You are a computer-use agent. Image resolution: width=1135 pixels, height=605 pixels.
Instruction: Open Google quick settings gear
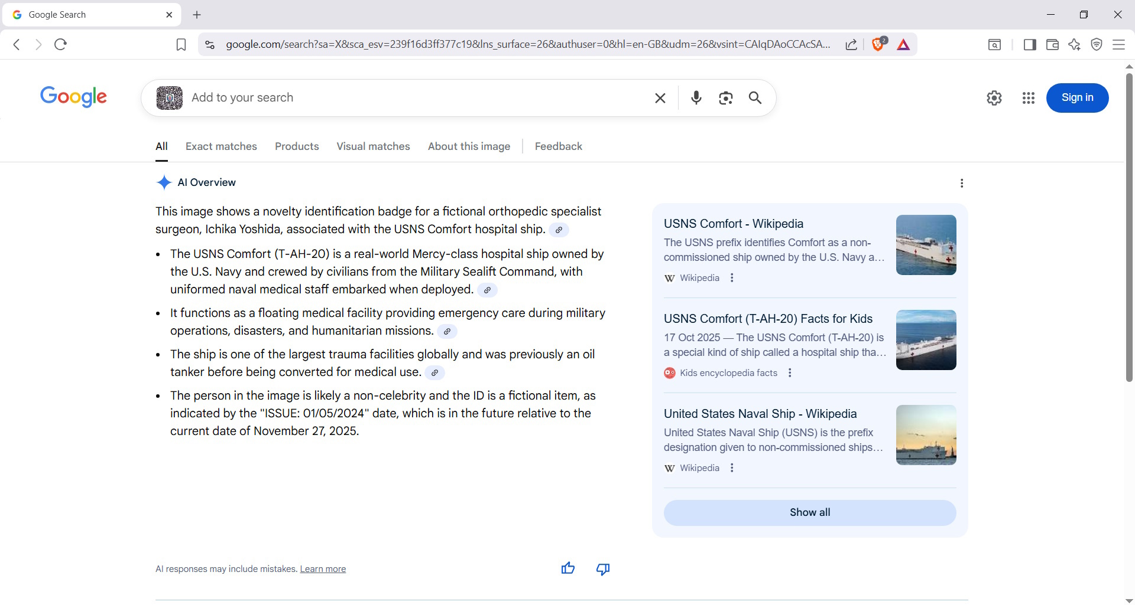coord(994,98)
